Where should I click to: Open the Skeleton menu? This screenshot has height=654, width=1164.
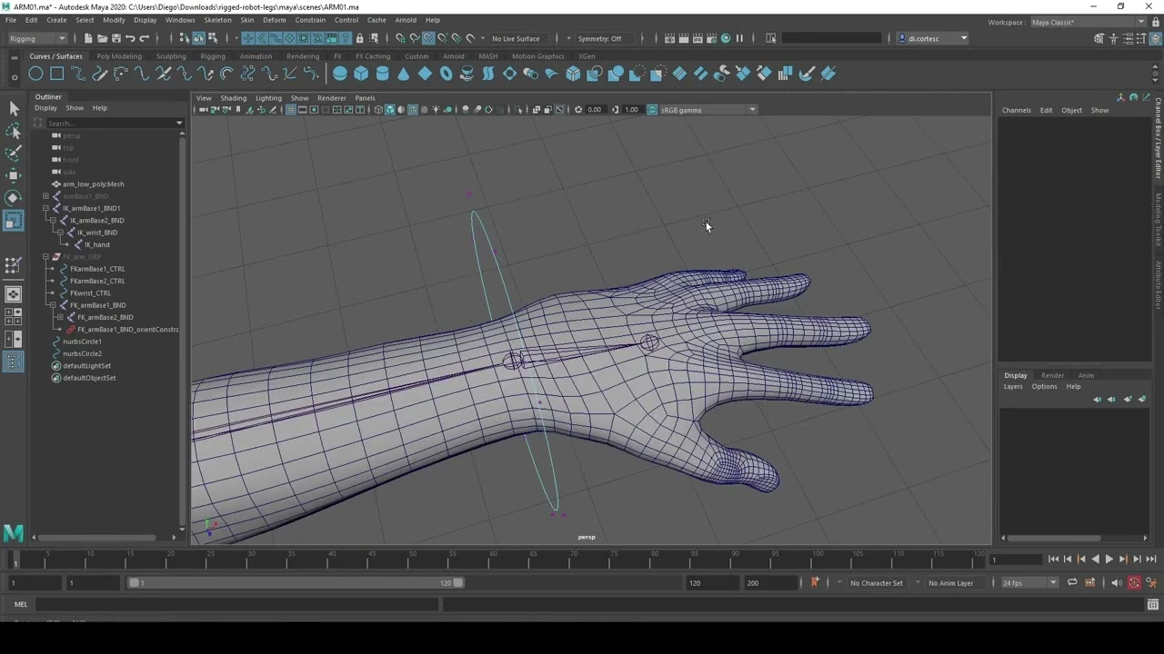point(217,20)
